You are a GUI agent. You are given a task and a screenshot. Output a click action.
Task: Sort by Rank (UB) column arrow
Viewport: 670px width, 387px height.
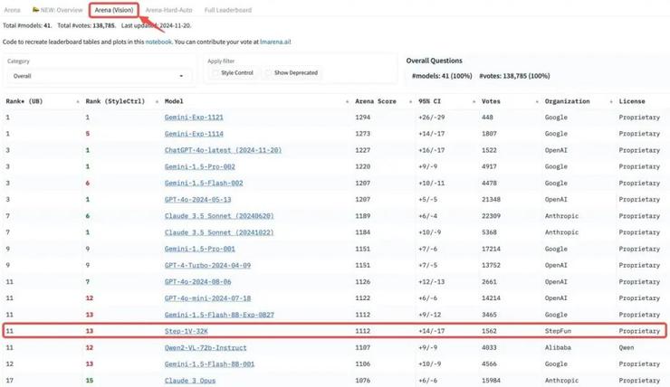pyautogui.click(x=78, y=101)
